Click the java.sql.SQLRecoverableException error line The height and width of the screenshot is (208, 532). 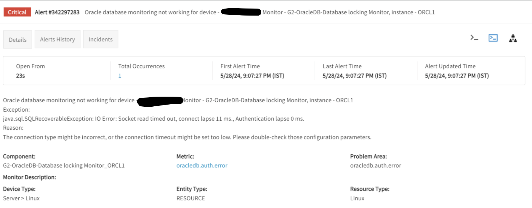click(153, 119)
